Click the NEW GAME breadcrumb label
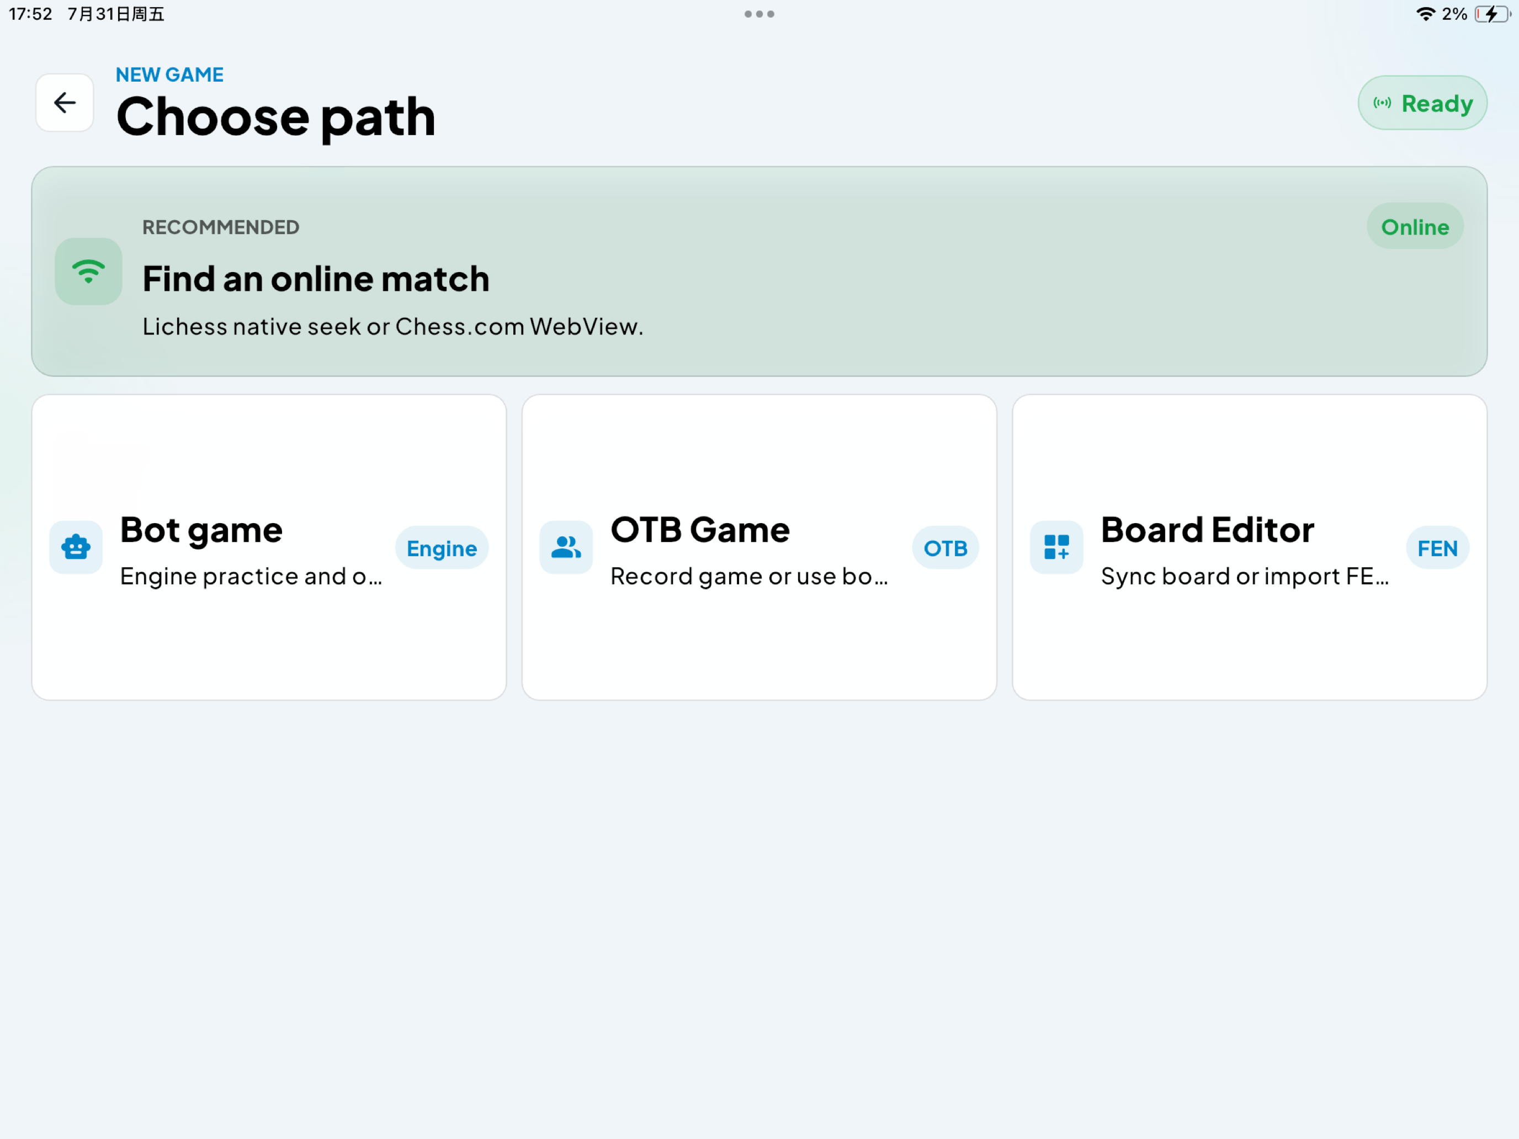The height and width of the screenshot is (1139, 1519). [169, 75]
